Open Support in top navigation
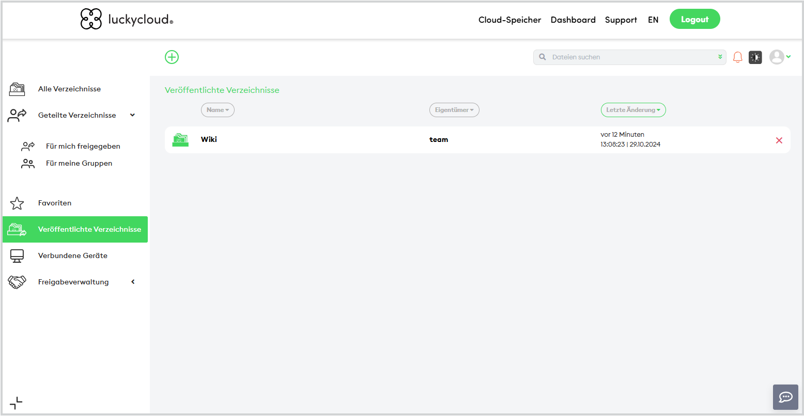Image resolution: width=804 pixels, height=416 pixels. (621, 20)
